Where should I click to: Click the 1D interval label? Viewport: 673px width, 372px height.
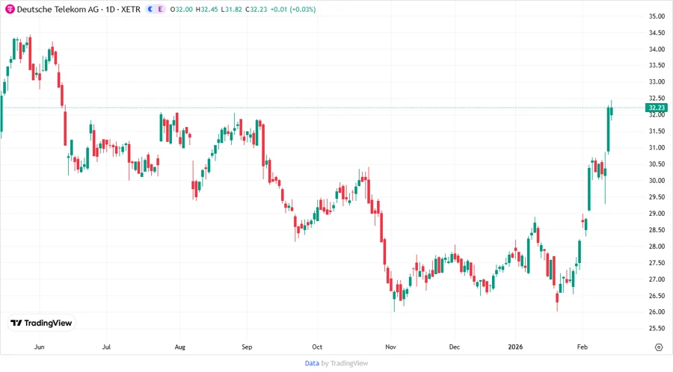click(111, 9)
